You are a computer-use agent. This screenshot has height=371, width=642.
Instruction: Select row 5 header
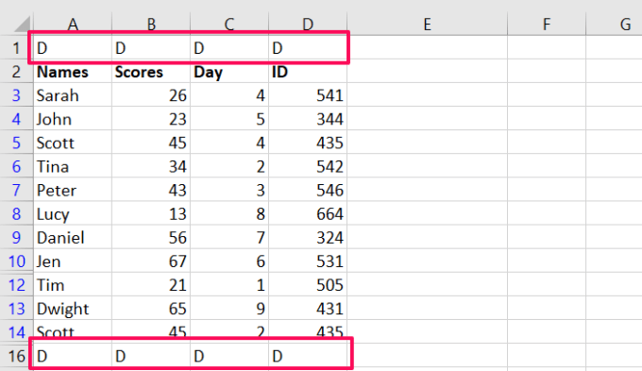pos(16,143)
